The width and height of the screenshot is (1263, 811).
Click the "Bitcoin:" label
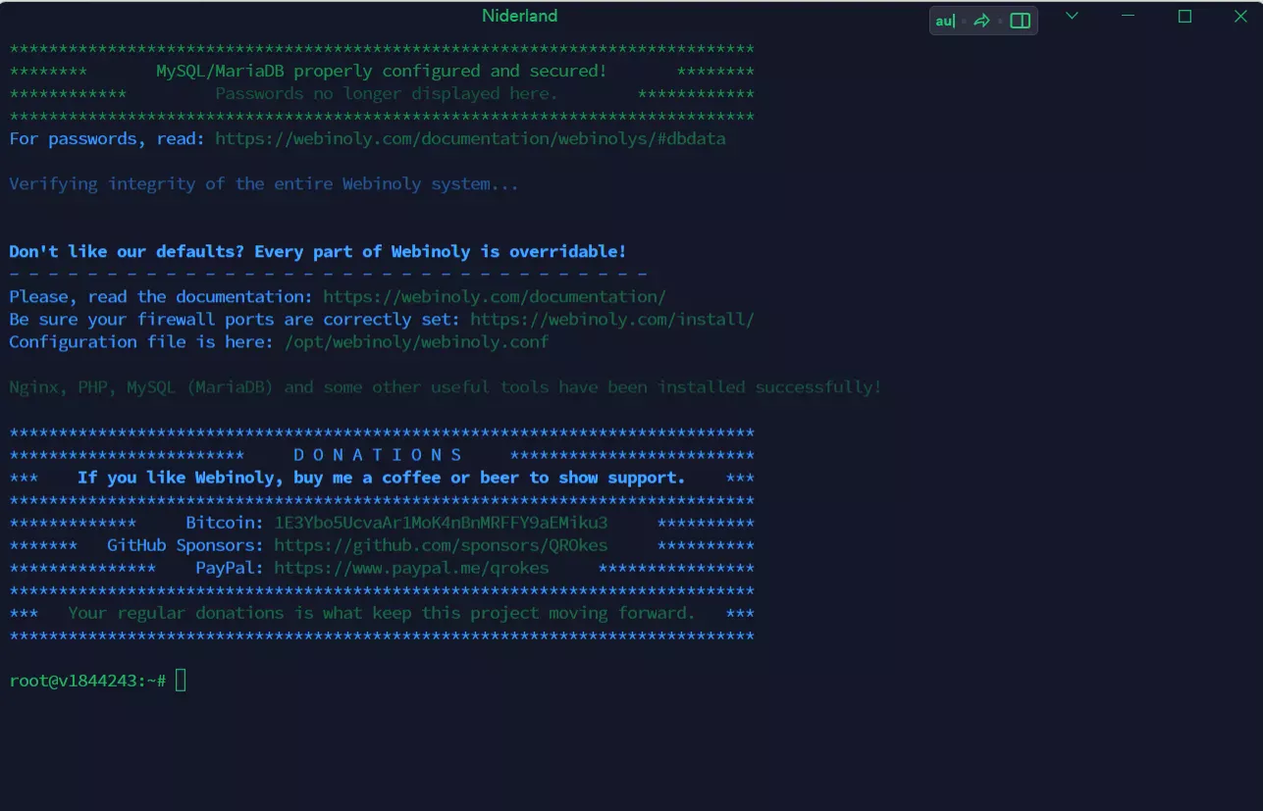225,523
